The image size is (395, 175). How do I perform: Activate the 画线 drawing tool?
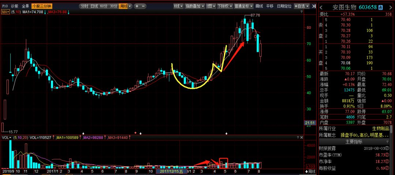tap(259, 6)
